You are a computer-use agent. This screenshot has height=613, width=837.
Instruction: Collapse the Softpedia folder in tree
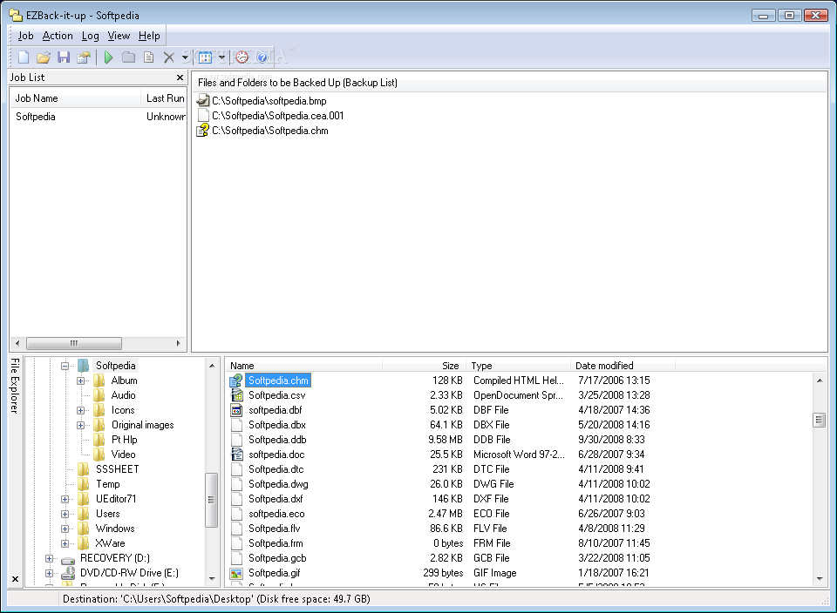(65, 366)
